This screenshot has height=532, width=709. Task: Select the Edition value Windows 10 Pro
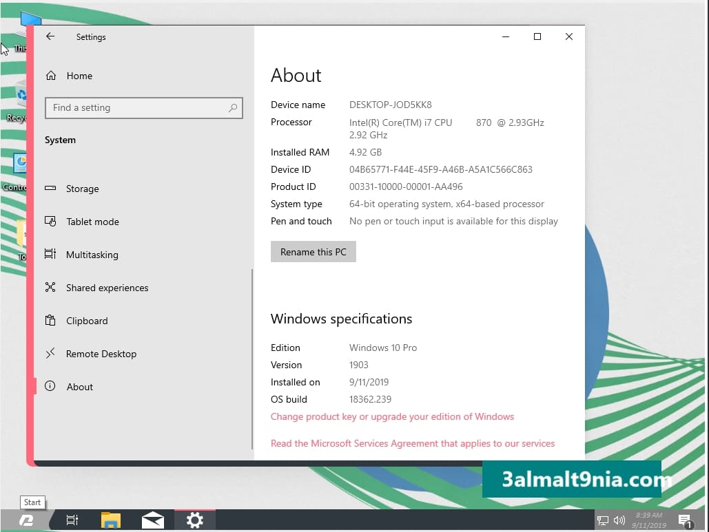pos(383,348)
